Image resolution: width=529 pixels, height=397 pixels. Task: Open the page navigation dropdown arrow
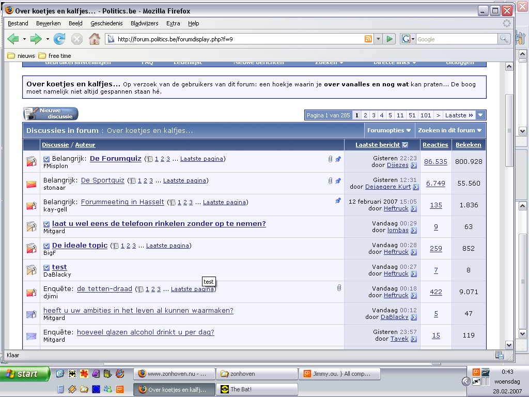point(480,115)
